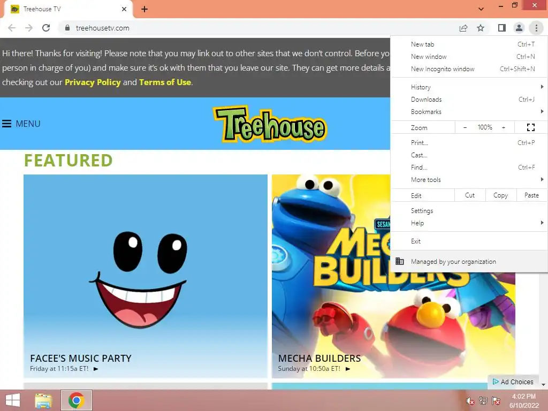548x411 pixels.
Task: Open Downloads from menu
Action: click(469, 99)
